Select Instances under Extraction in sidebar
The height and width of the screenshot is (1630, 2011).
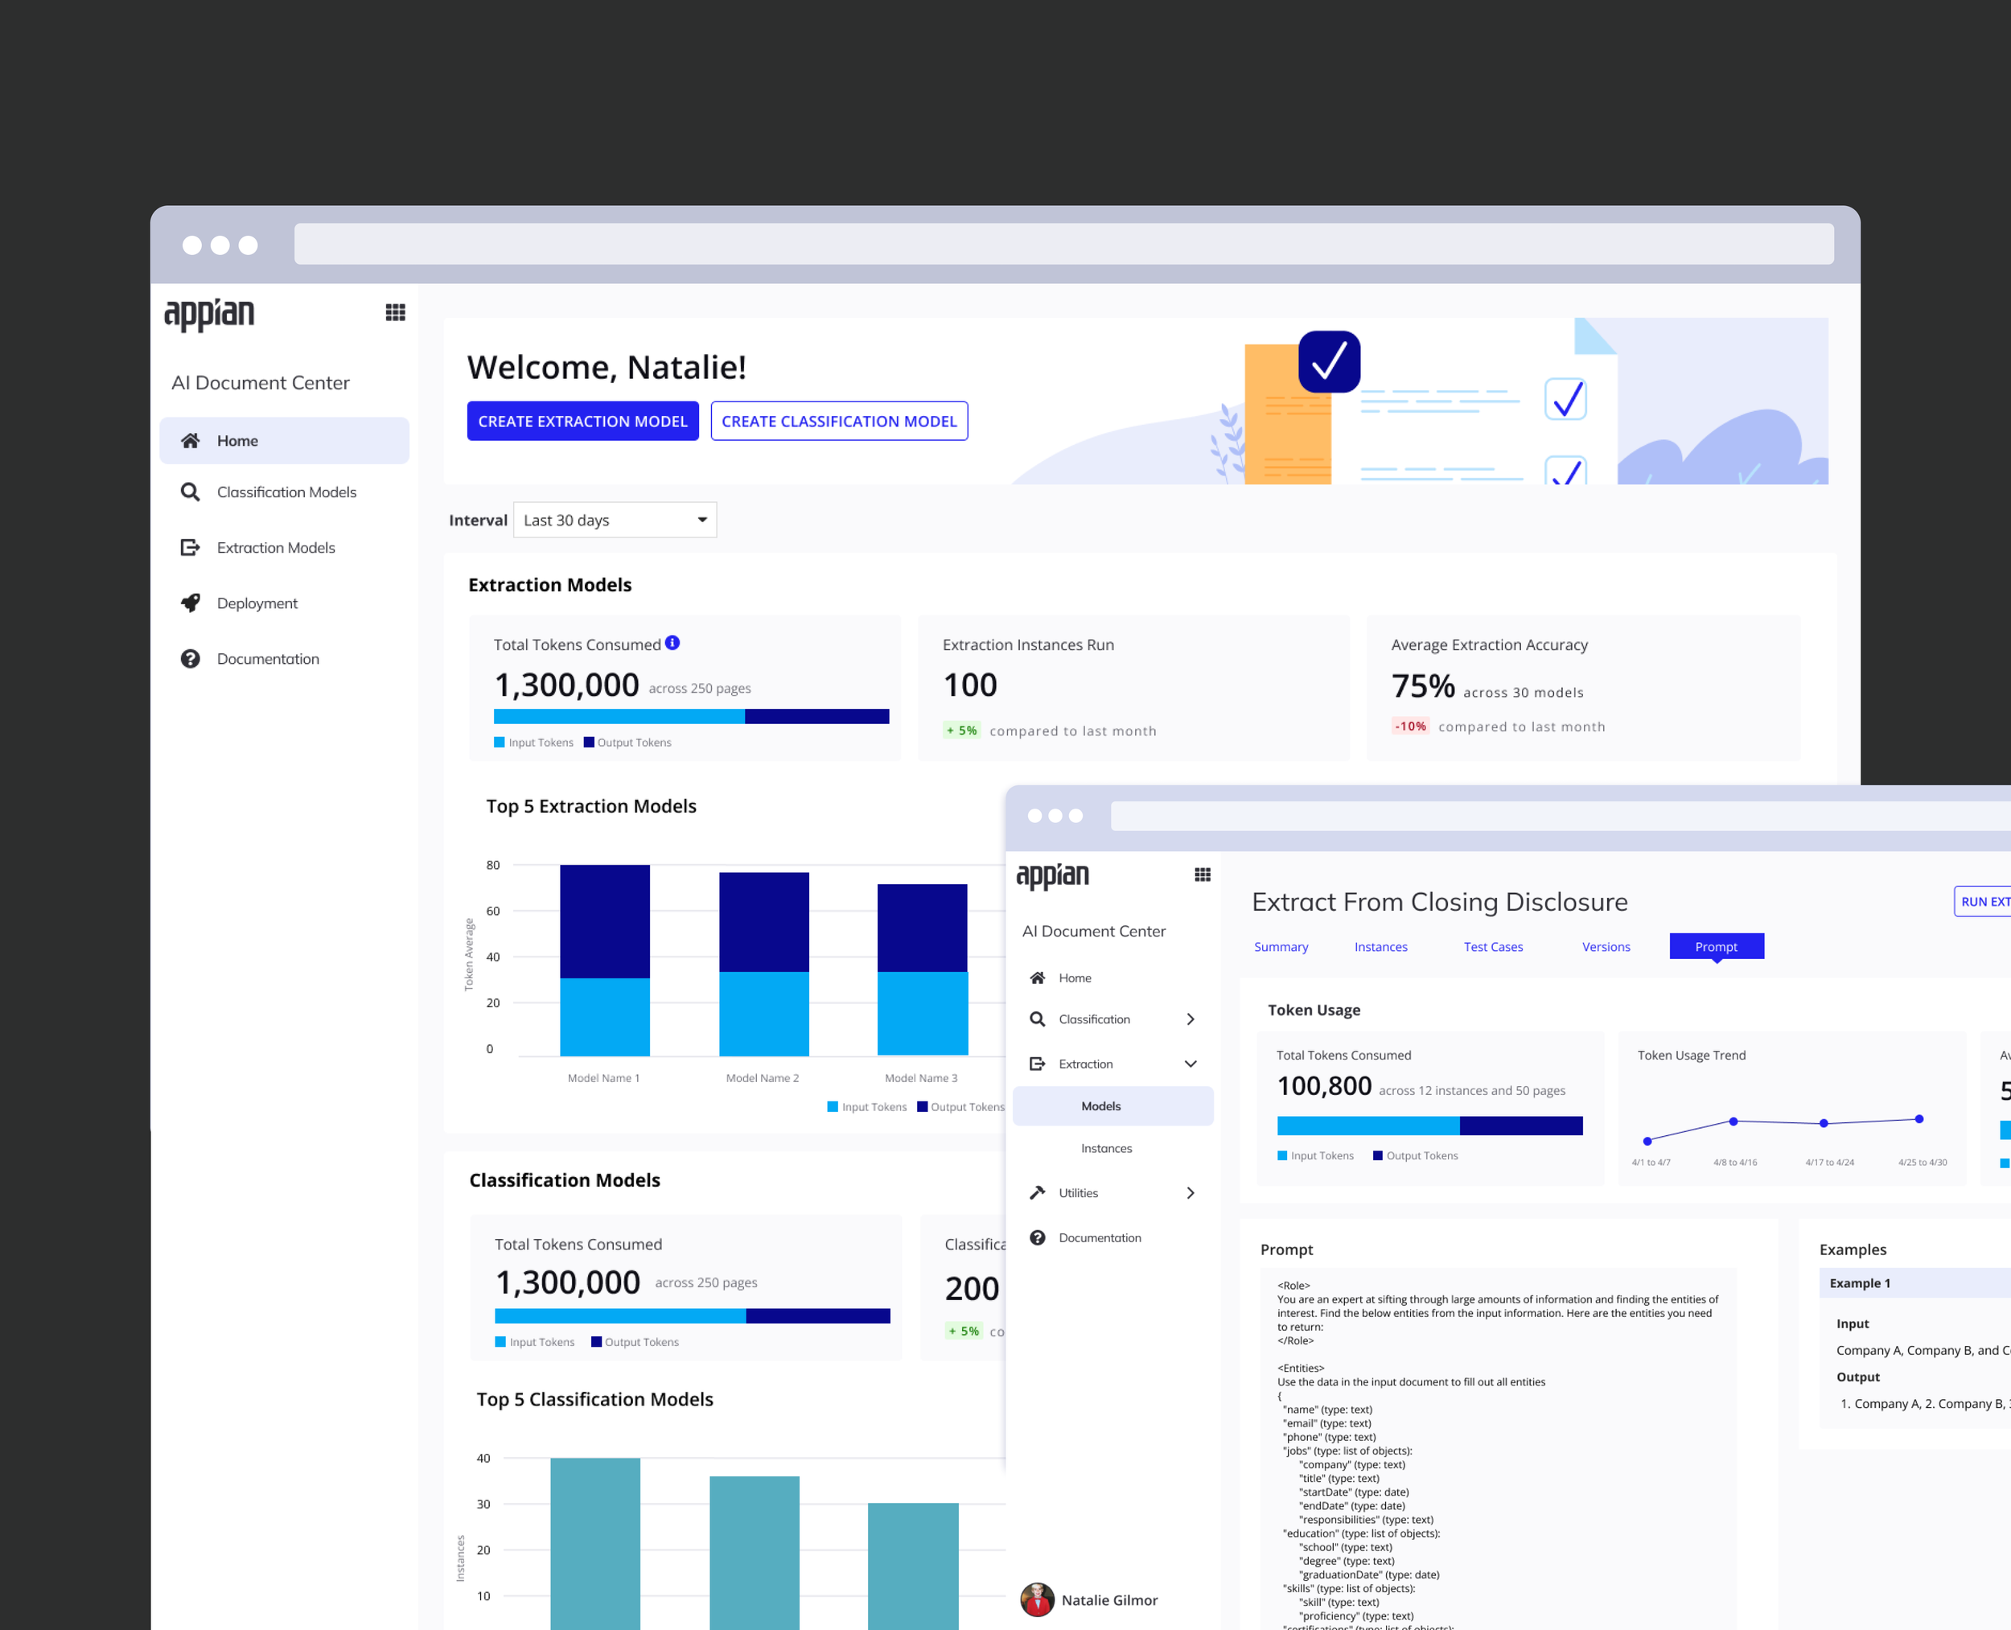[x=1106, y=1148]
